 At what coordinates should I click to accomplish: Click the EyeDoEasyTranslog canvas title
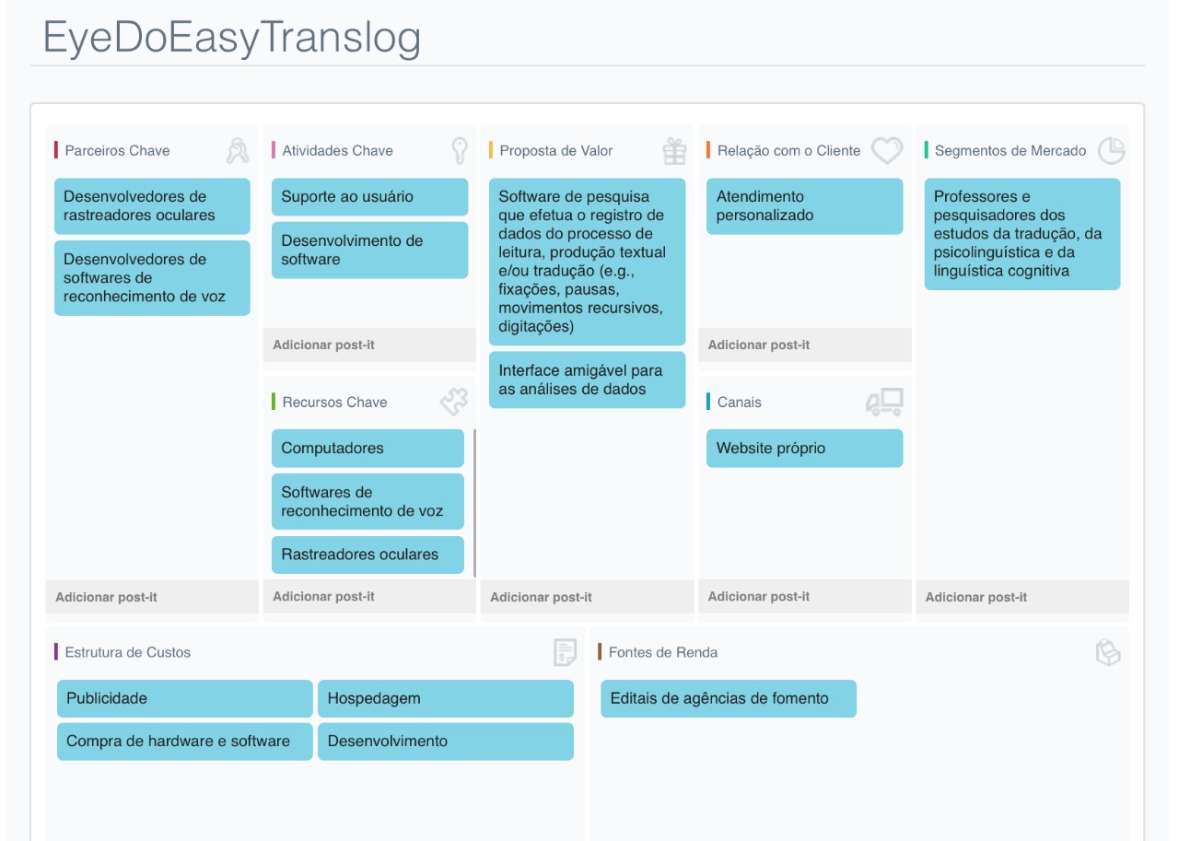click(x=232, y=38)
